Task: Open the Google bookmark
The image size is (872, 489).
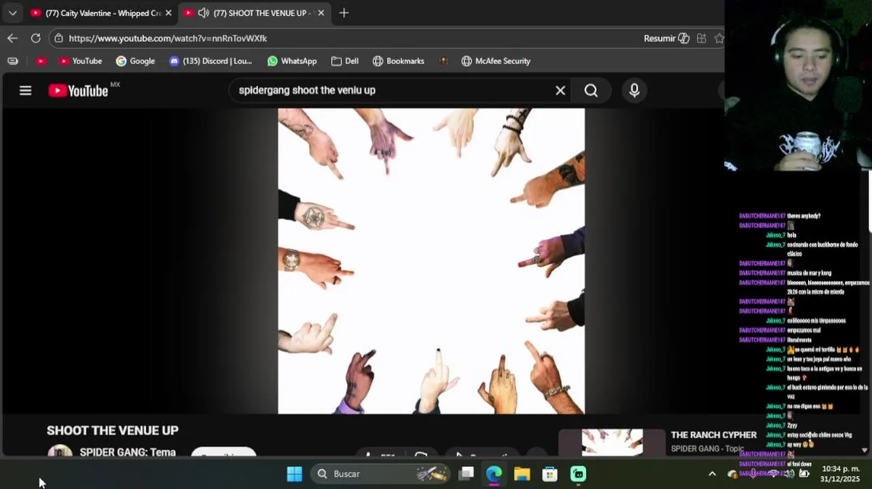Action: (x=135, y=61)
